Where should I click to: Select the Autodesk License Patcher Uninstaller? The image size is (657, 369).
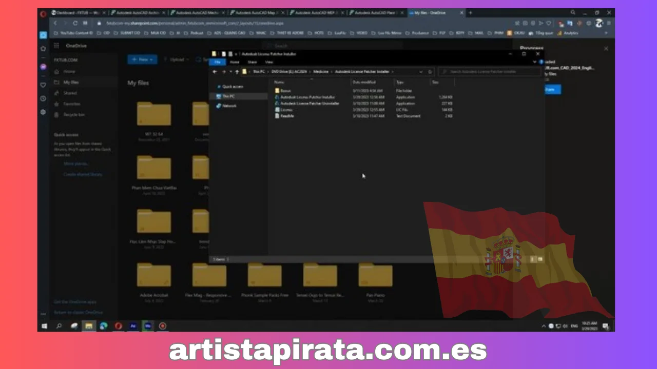tap(310, 103)
